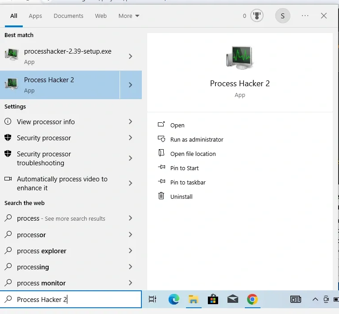Click the Open action
Image resolution: width=339 pixels, height=314 pixels.
[177, 125]
